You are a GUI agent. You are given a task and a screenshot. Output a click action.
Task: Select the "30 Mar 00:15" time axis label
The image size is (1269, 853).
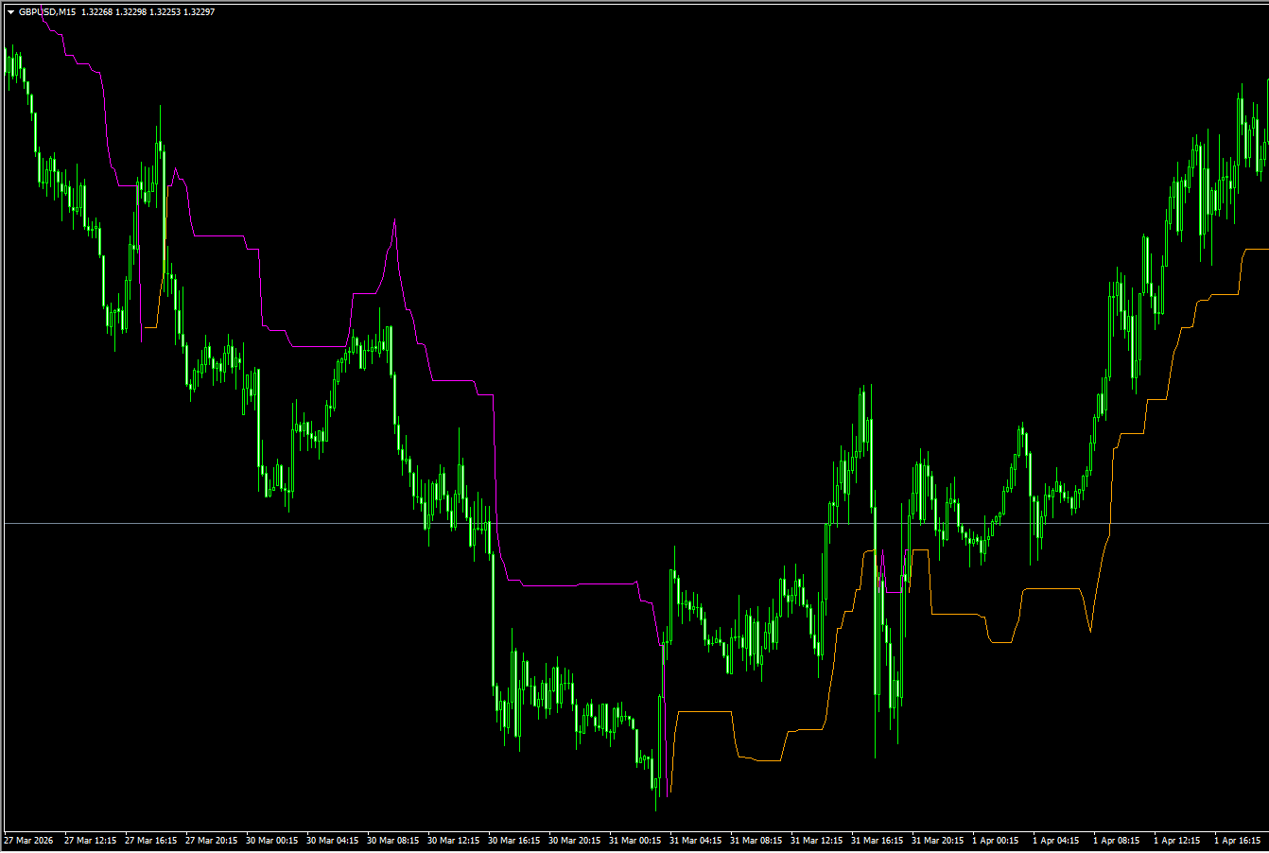(x=272, y=840)
